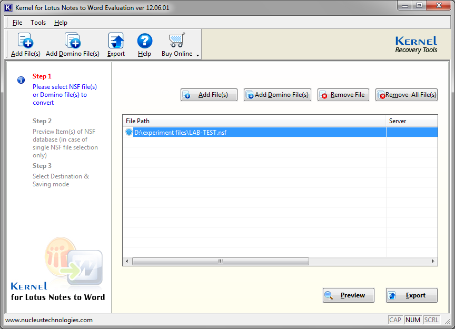Click the Server column header
The image size is (455, 329).
click(411, 121)
